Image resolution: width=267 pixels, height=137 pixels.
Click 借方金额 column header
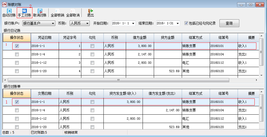click(140, 37)
